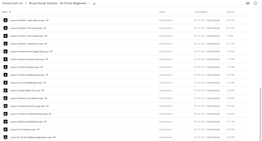The height and width of the screenshot is (141, 262).
Task: Select Lesson 34 Stay Within 70%.mp4
Action: pos(25,90)
